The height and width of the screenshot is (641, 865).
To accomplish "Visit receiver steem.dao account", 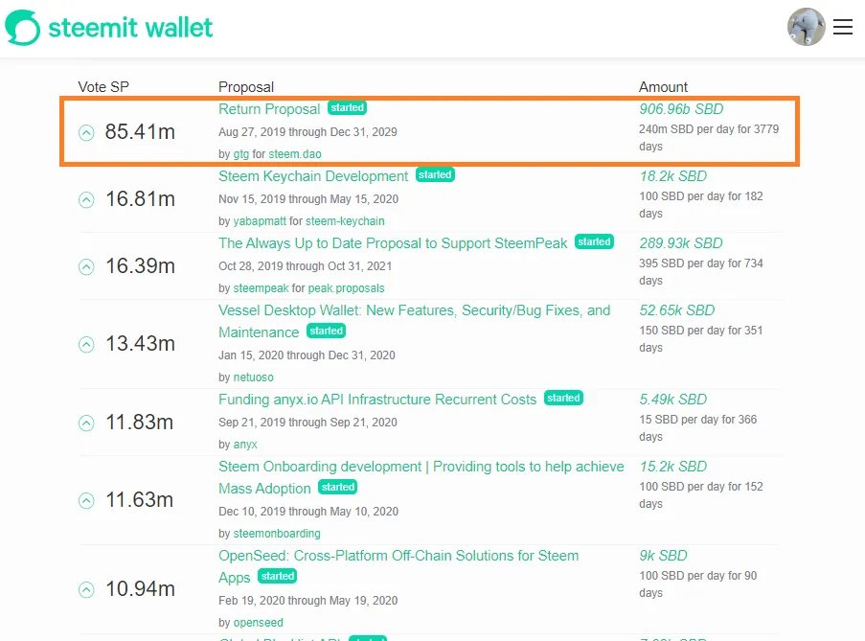I will 295,154.
